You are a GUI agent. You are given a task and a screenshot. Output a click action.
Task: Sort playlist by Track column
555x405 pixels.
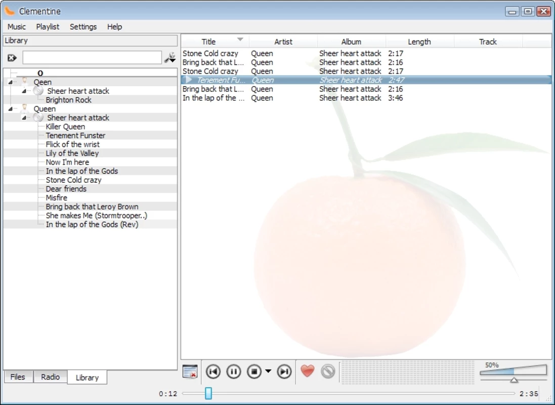point(488,42)
